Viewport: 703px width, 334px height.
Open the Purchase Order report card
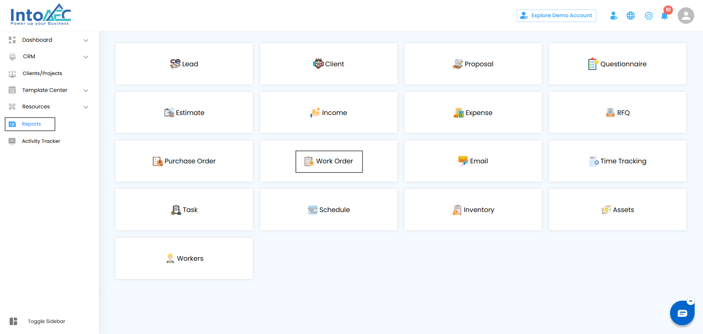click(184, 161)
